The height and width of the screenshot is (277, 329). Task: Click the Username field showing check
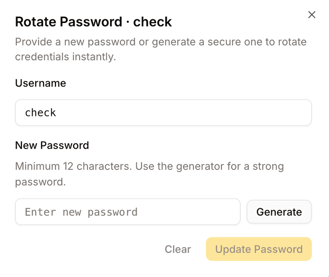coord(163,112)
